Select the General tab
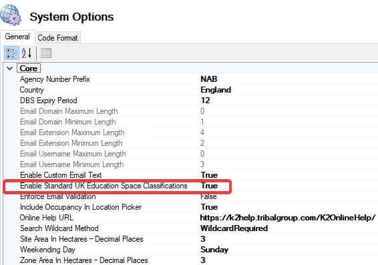The height and width of the screenshot is (265, 378). 17,37
